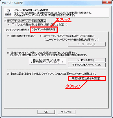Open 高度な設定(上級者向き)(F) button
The height and width of the screenshot is (118, 113).
[x=87, y=79]
